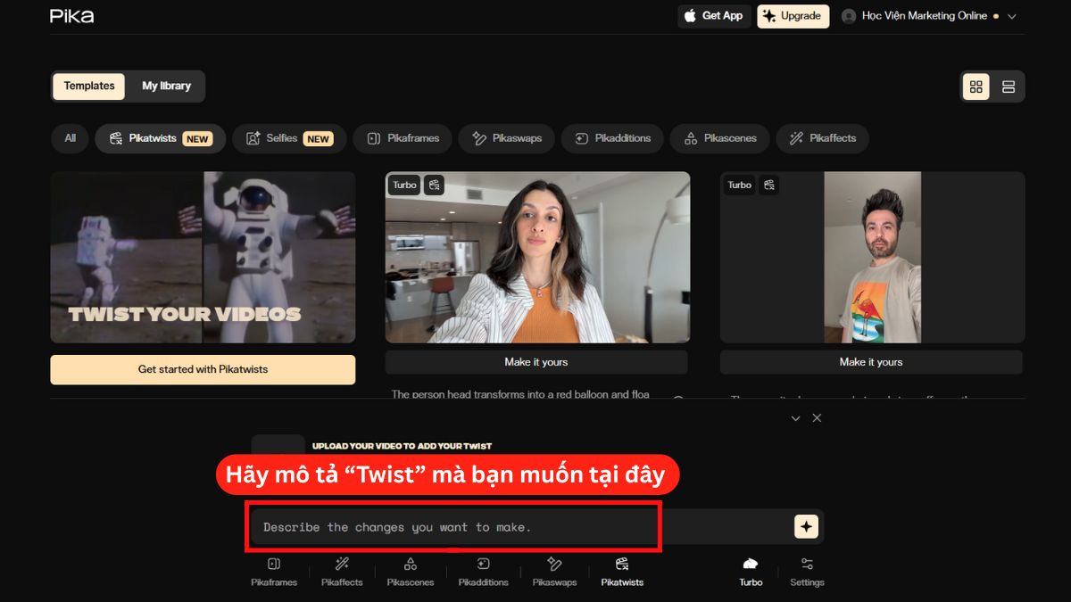The image size is (1071, 602).
Task: Click Make it yours under man video
Action: point(871,362)
